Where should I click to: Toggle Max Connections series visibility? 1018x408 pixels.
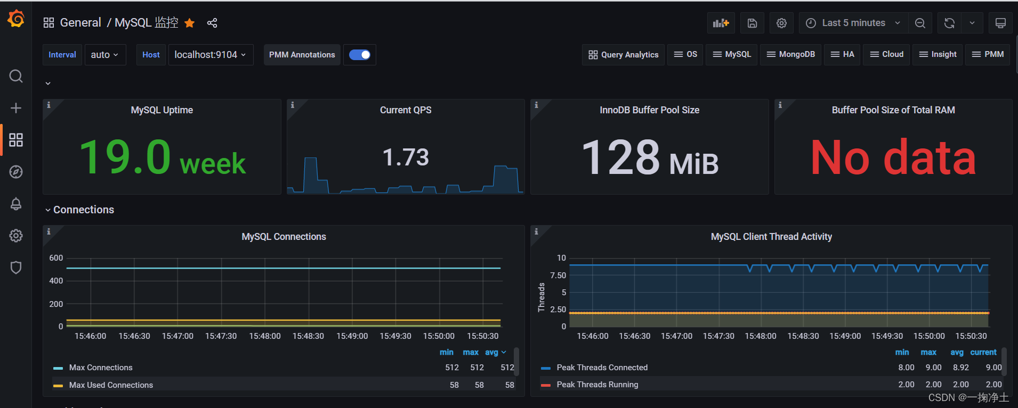(101, 368)
